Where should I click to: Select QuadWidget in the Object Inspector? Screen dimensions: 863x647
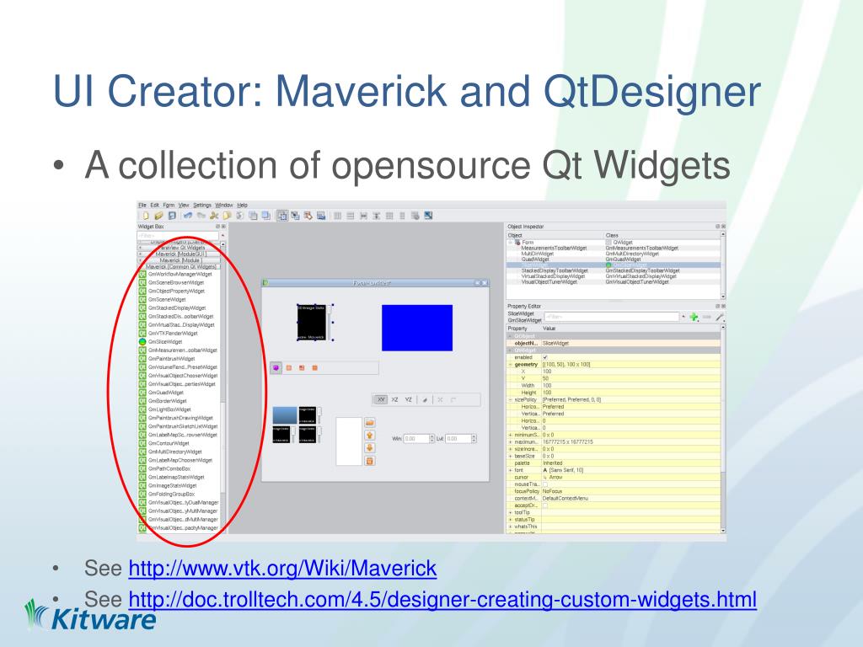coord(535,259)
